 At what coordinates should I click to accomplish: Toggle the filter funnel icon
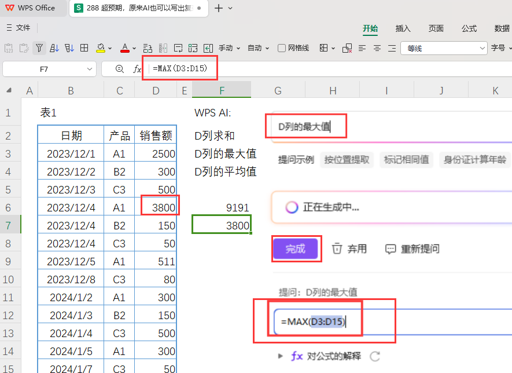click(x=39, y=49)
